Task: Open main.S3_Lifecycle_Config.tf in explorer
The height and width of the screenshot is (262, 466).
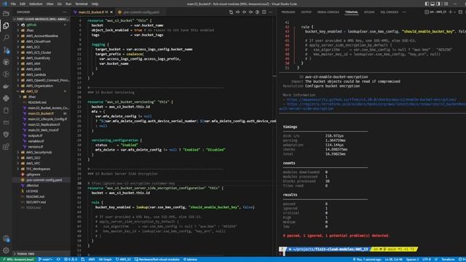Action: 47,119
